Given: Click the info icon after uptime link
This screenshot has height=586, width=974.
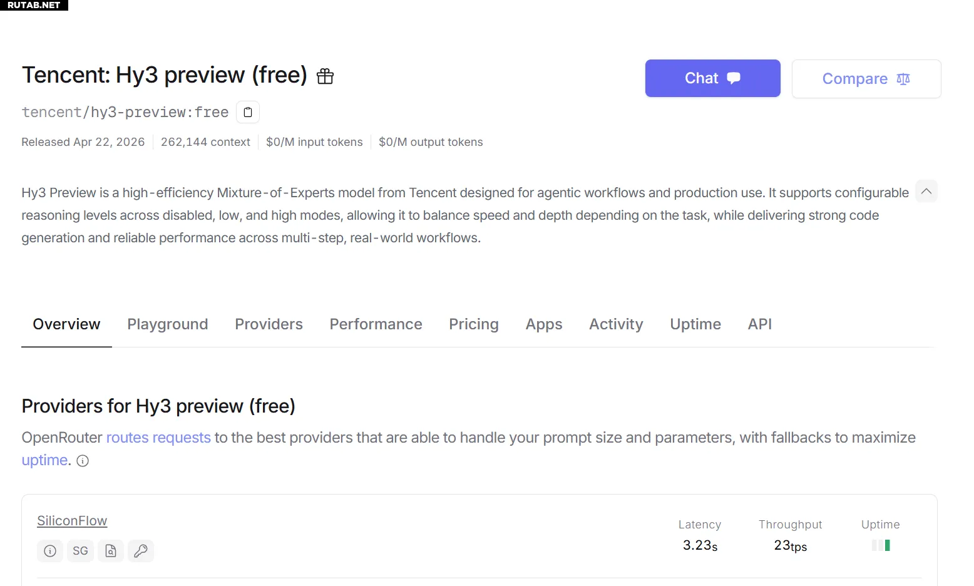Looking at the screenshot, I should (83, 461).
